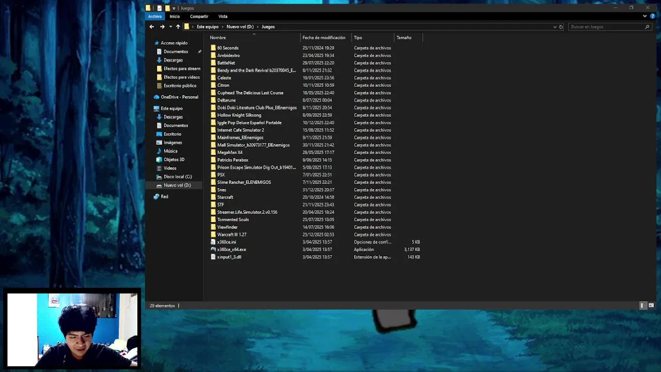Select the Imágenes library icon

click(x=160, y=143)
